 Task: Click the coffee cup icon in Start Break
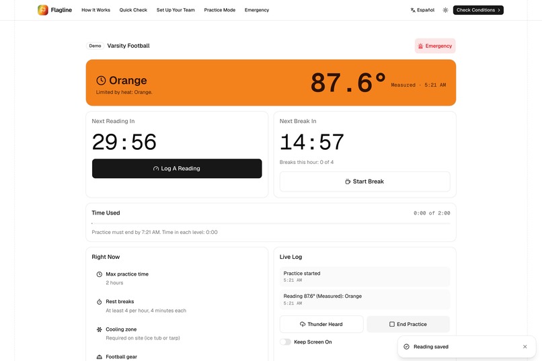click(x=348, y=182)
